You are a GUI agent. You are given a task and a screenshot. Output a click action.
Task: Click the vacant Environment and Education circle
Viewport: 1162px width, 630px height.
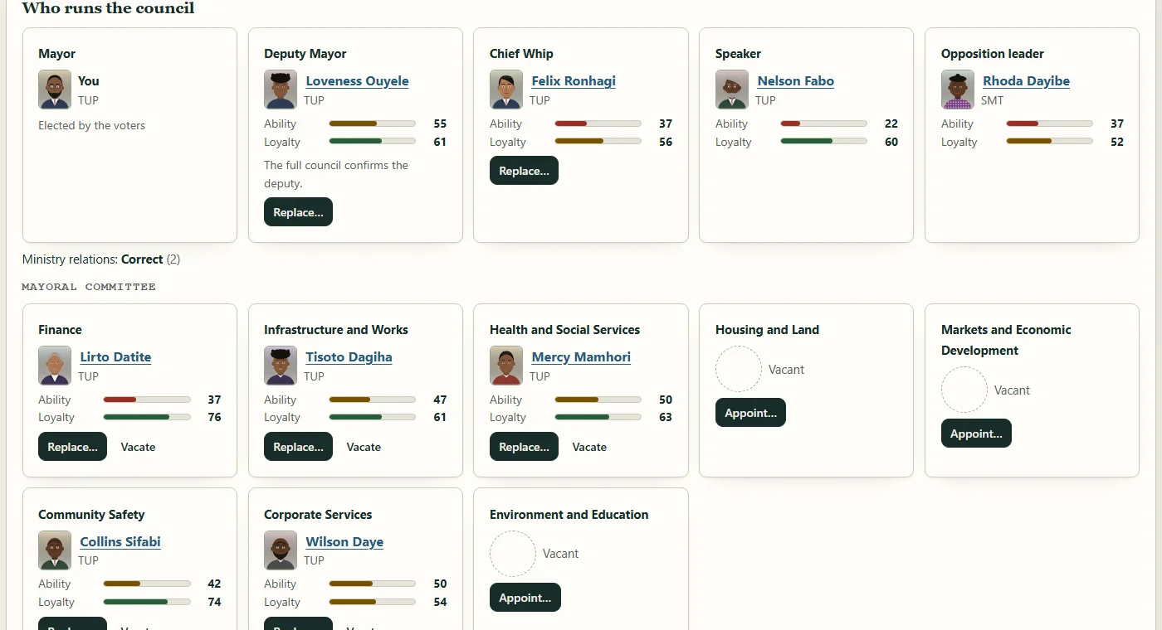(x=513, y=554)
